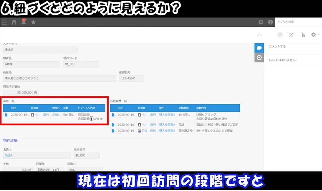Edit this record with pencil icon
The height and width of the screenshot is (191, 322).
click(291, 35)
